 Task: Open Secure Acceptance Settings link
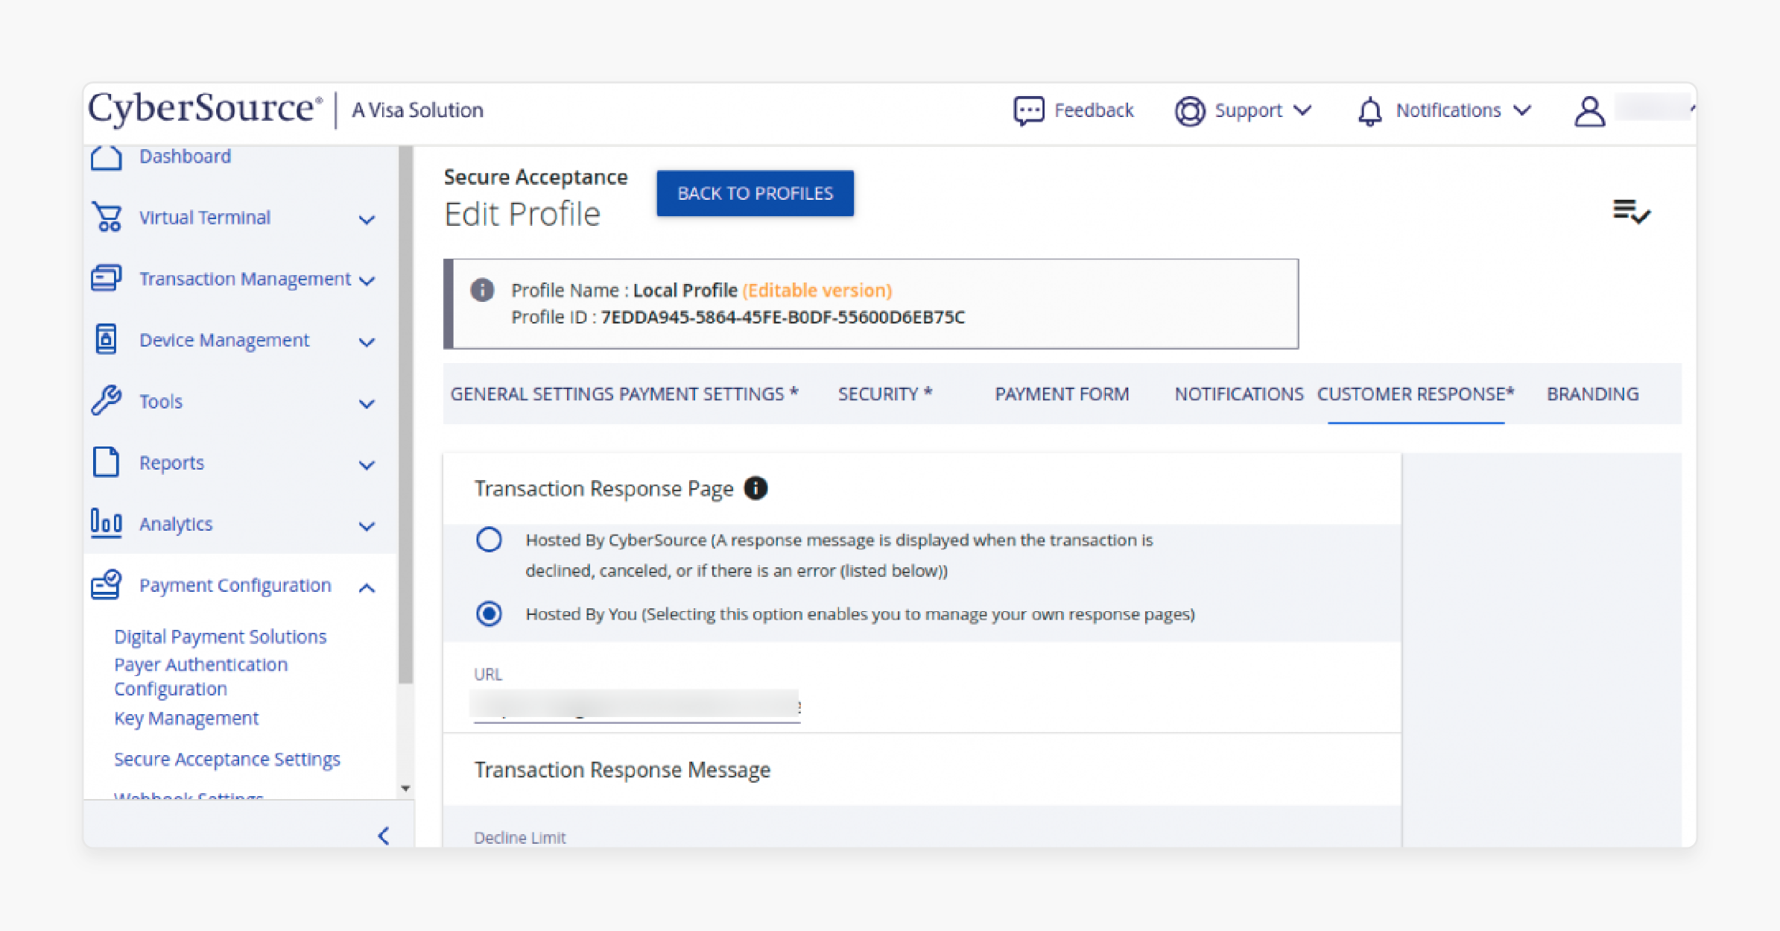click(227, 759)
